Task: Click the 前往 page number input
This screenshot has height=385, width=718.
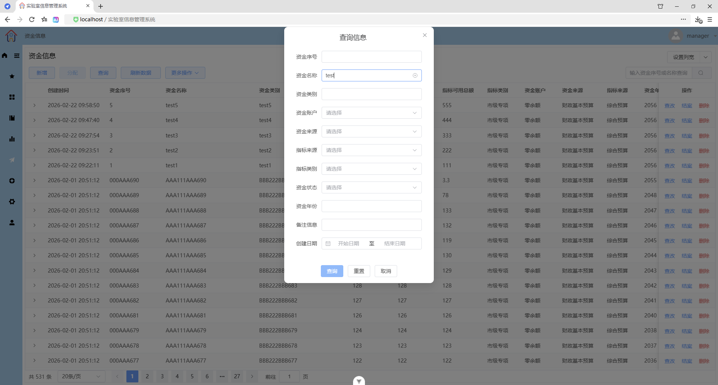Action: 289,376
